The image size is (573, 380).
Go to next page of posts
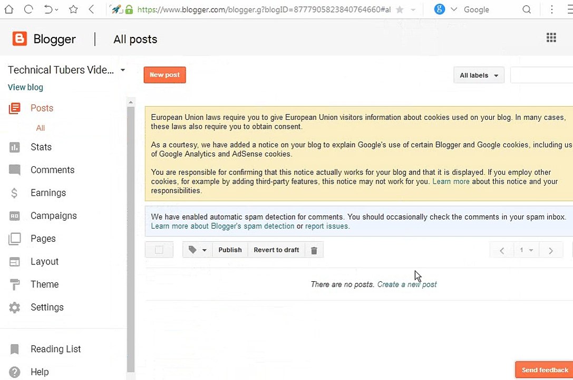[x=550, y=251]
